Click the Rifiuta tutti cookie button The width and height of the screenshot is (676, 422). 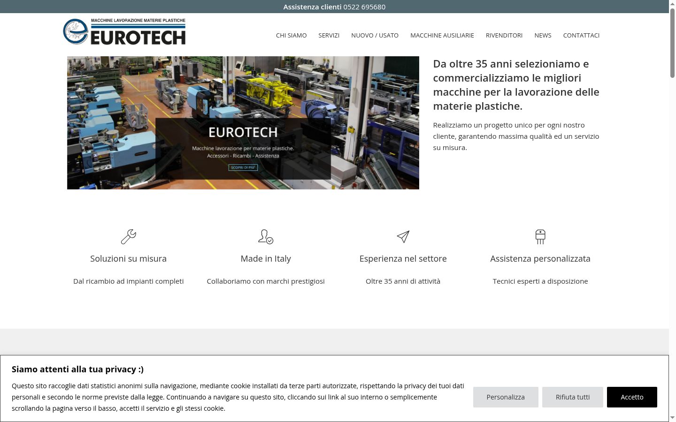pyautogui.click(x=573, y=397)
